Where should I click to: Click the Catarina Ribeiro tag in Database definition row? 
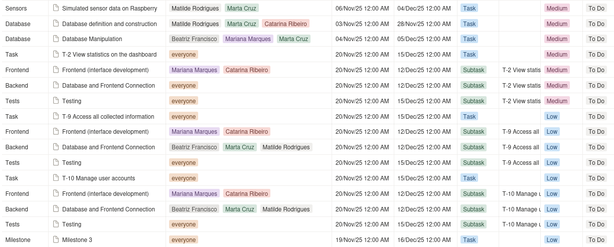pos(286,24)
